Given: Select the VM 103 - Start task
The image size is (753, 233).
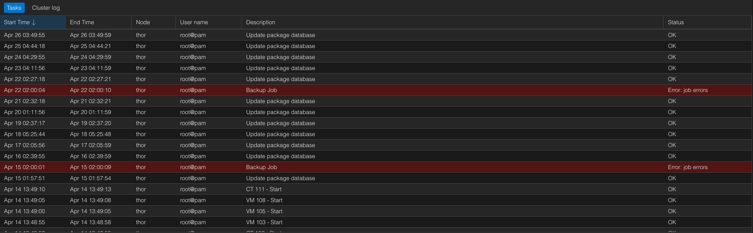Looking at the screenshot, I should (264, 222).
